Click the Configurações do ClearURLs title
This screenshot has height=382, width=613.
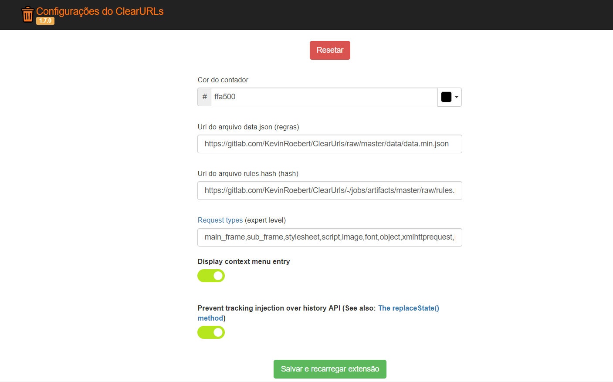coord(100,11)
